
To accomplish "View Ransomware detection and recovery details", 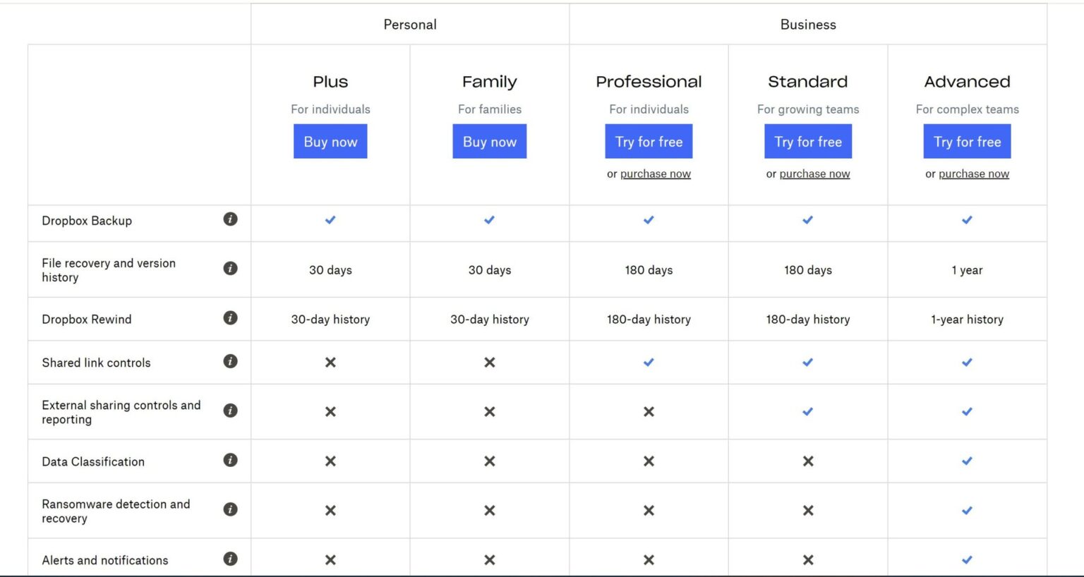I will [230, 509].
